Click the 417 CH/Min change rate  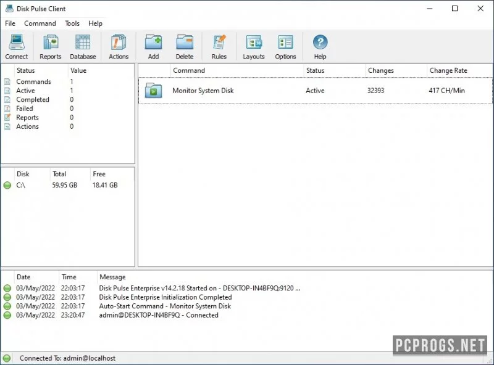446,91
